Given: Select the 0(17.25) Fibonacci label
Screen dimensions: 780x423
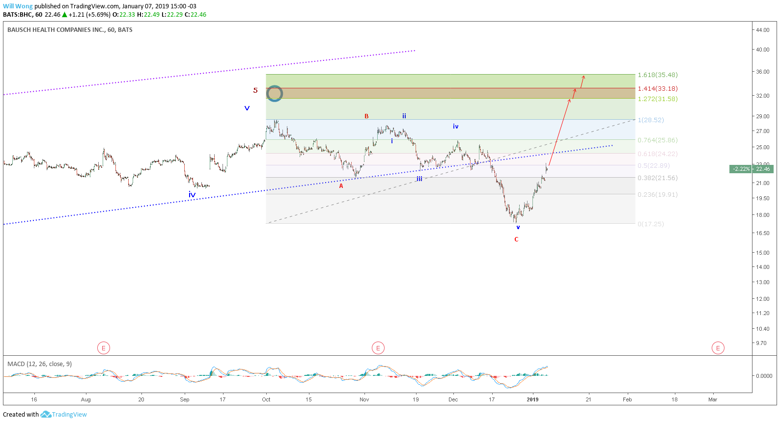Looking at the screenshot, I should pyautogui.click(x=650, y=224).
